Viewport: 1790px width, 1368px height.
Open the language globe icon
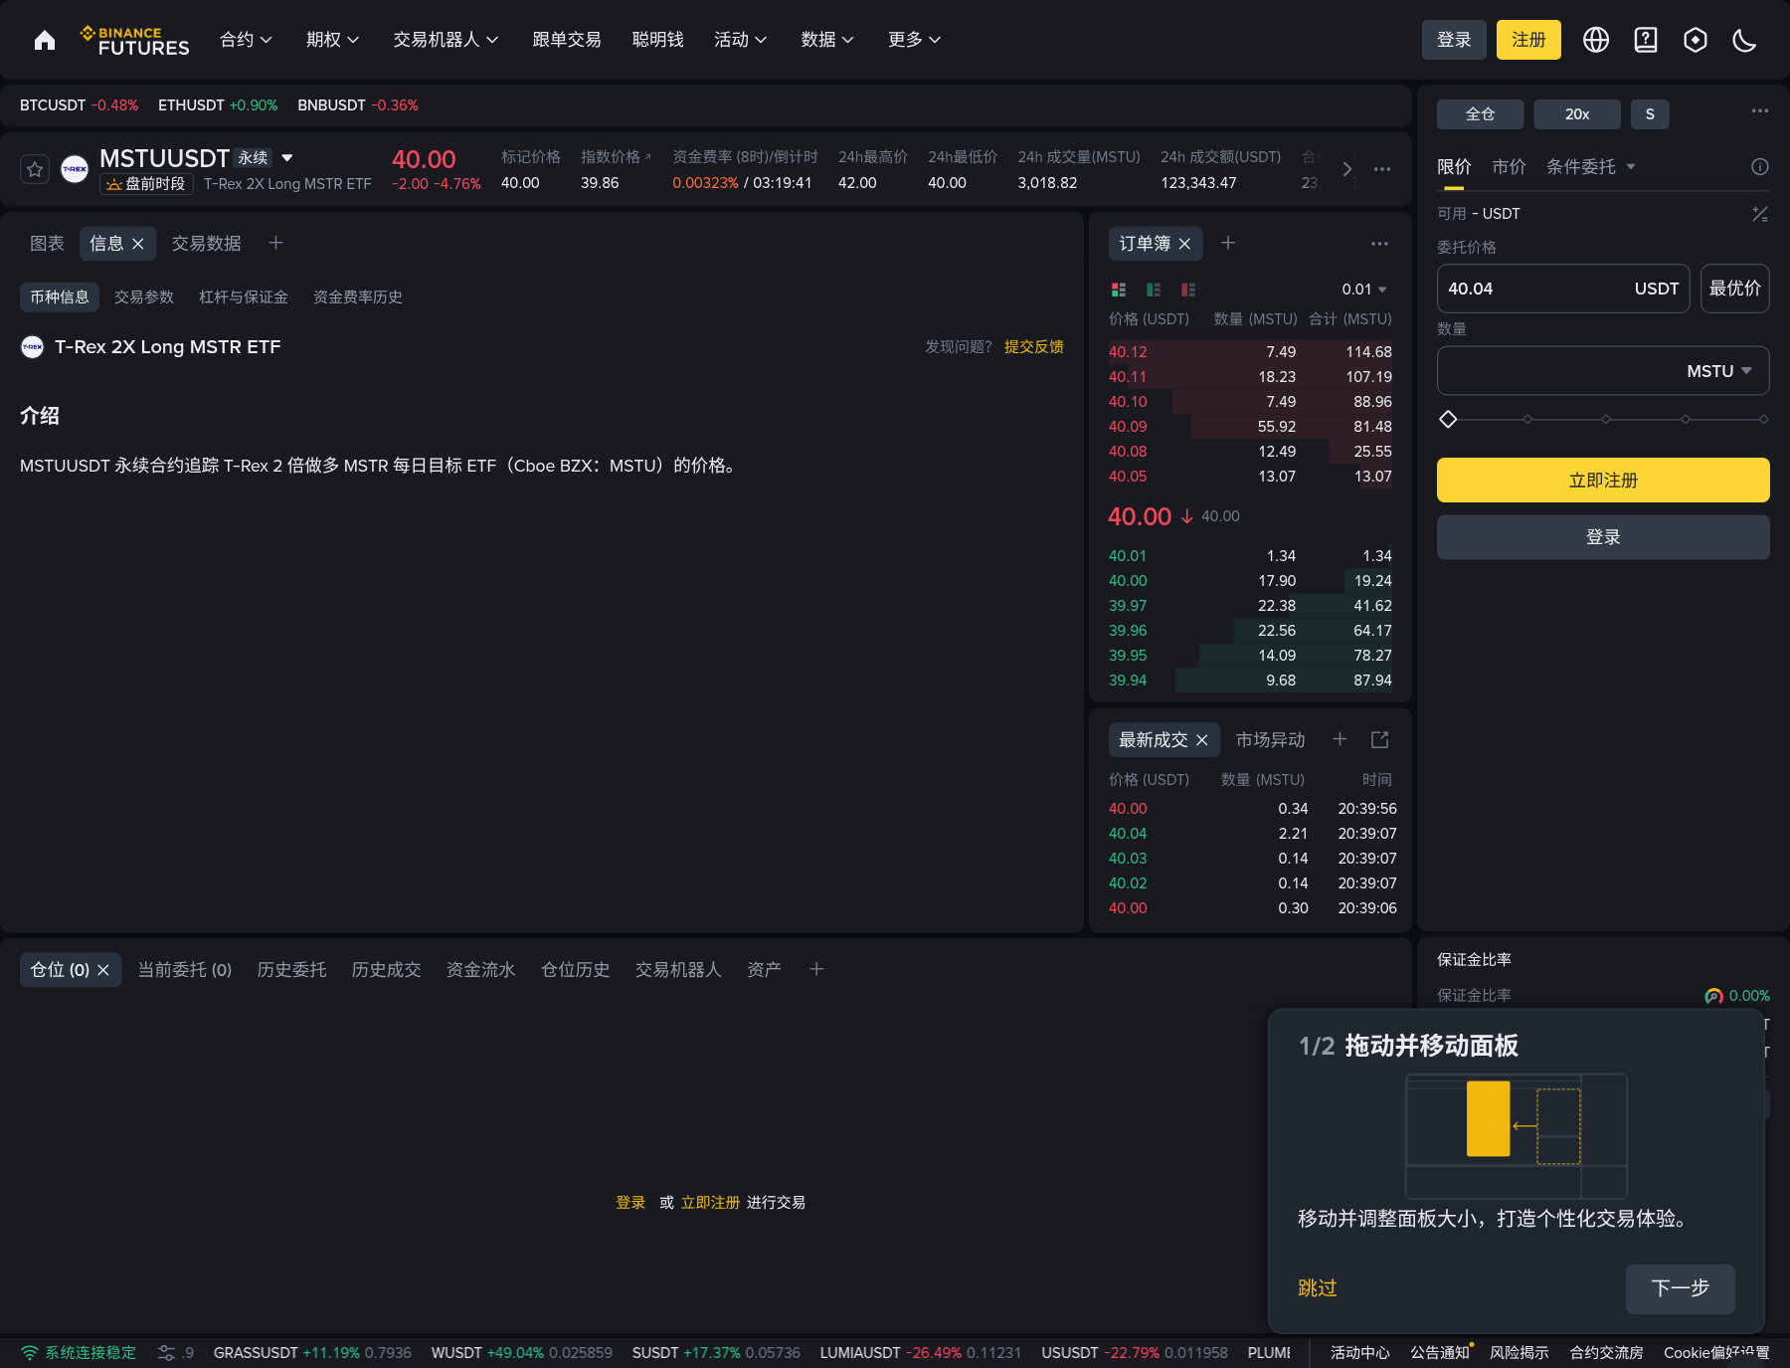pyautogui.click(x=1596, y=40)
